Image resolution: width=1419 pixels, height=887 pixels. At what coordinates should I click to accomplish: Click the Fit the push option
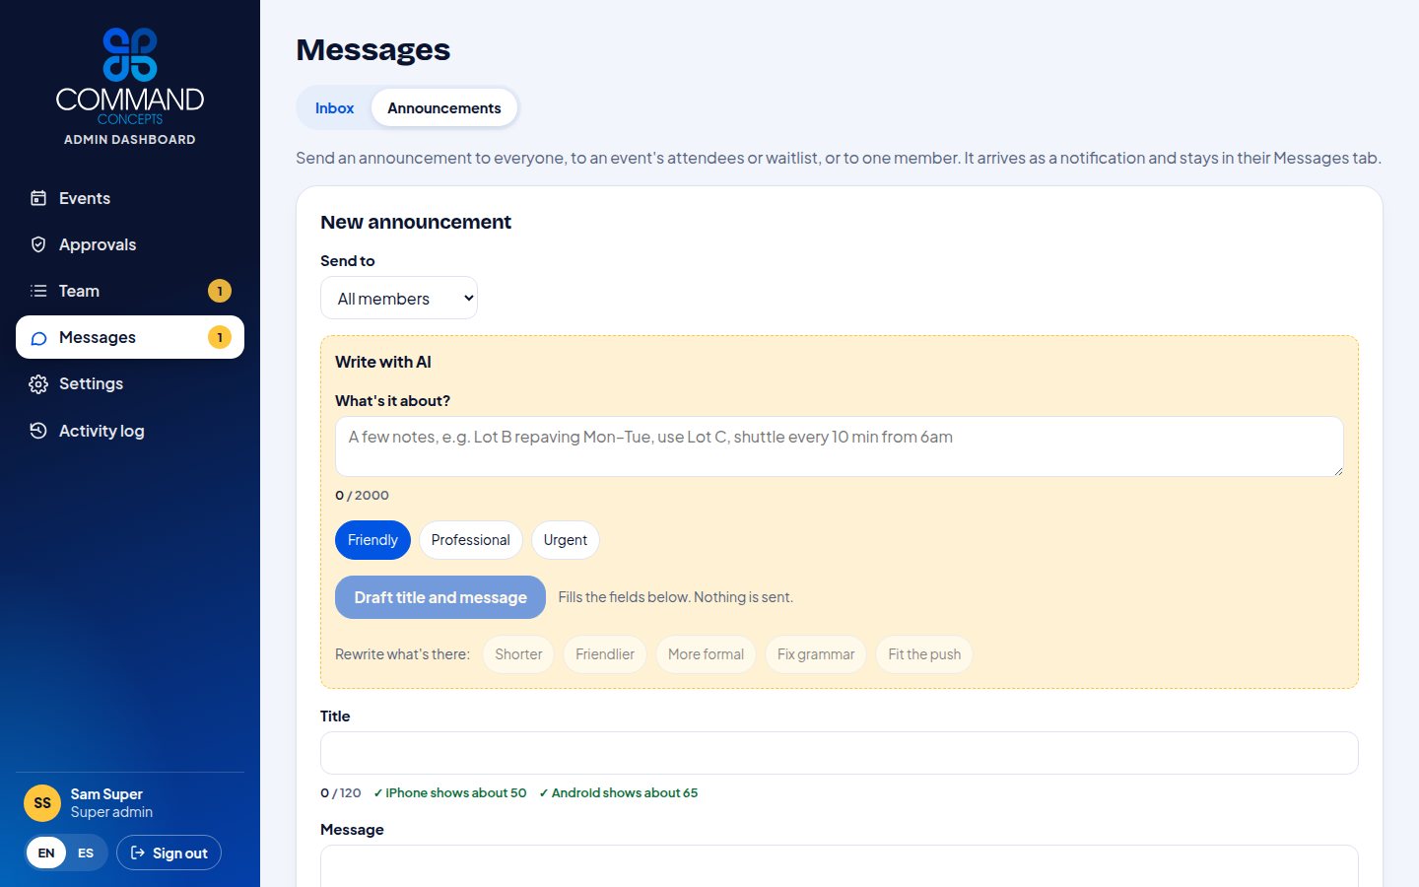(x=924, y=654)
